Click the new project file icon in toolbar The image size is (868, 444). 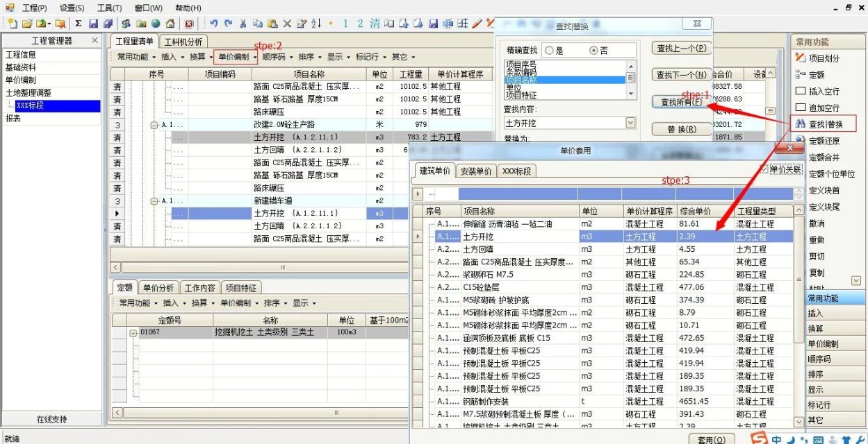[x=13, y=24]
